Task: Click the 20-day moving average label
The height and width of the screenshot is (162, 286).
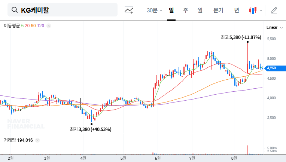Action: [x=27, y=26]
